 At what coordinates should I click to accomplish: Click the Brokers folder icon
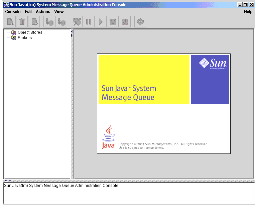14,38
